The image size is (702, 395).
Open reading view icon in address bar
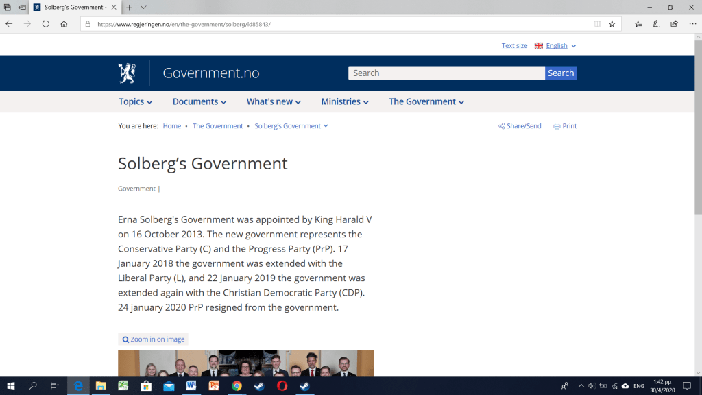[597, 23]
